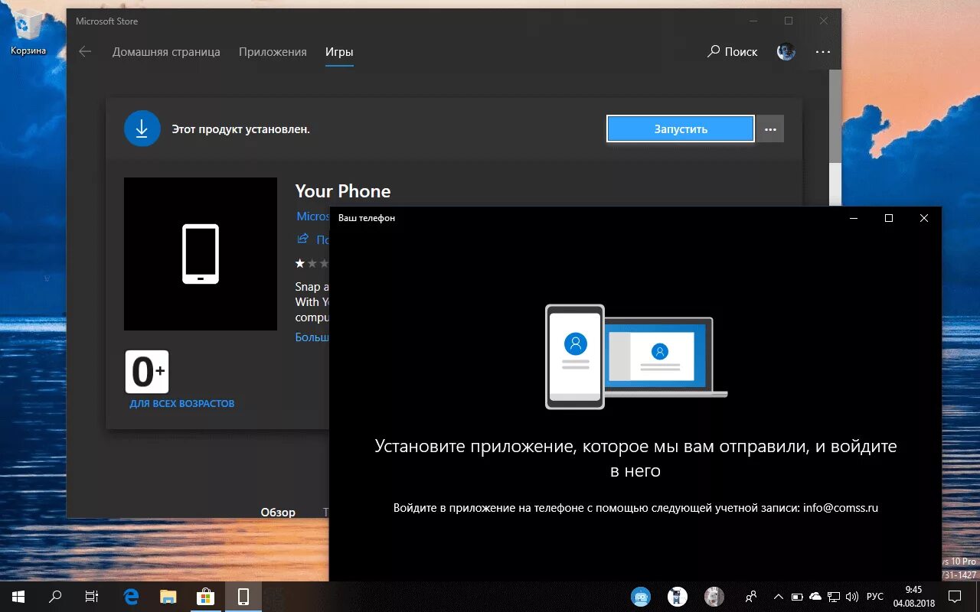This screenshot has height=612, width=980.
Task: Expand hidden tray icons chevron
Action: tap(779, 597)
